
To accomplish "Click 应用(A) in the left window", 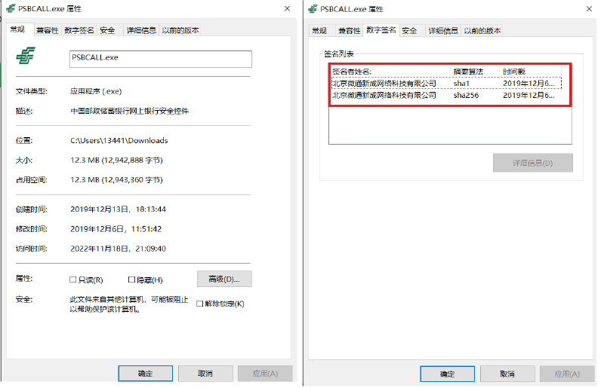I will pos(265,374).
